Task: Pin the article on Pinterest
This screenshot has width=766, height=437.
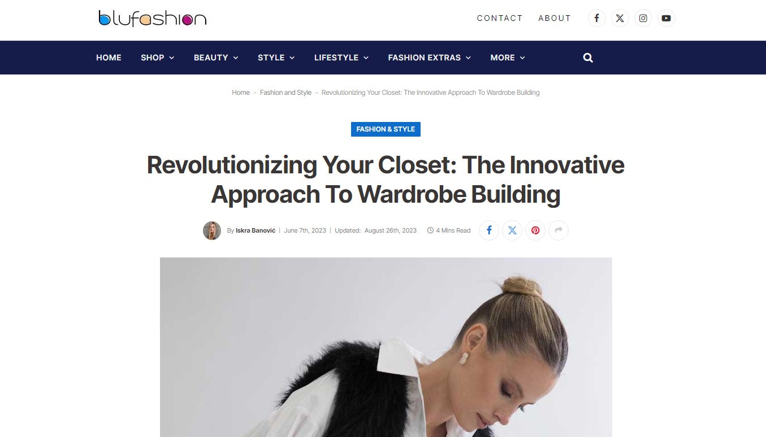Action: coord(535,230)
